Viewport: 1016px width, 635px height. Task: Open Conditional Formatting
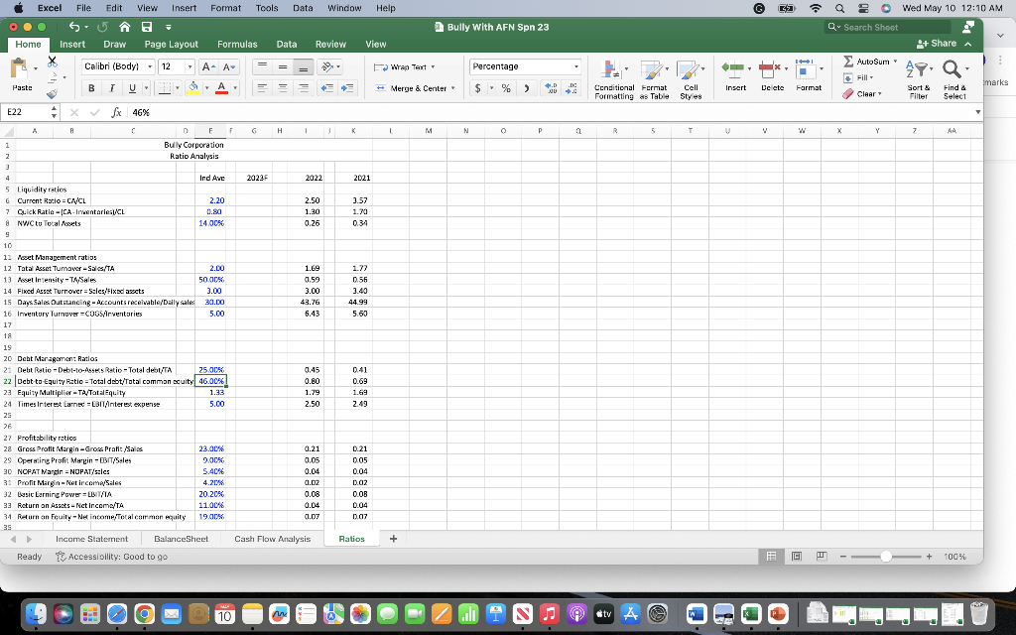pyautogui.click(x=613, y=79)
